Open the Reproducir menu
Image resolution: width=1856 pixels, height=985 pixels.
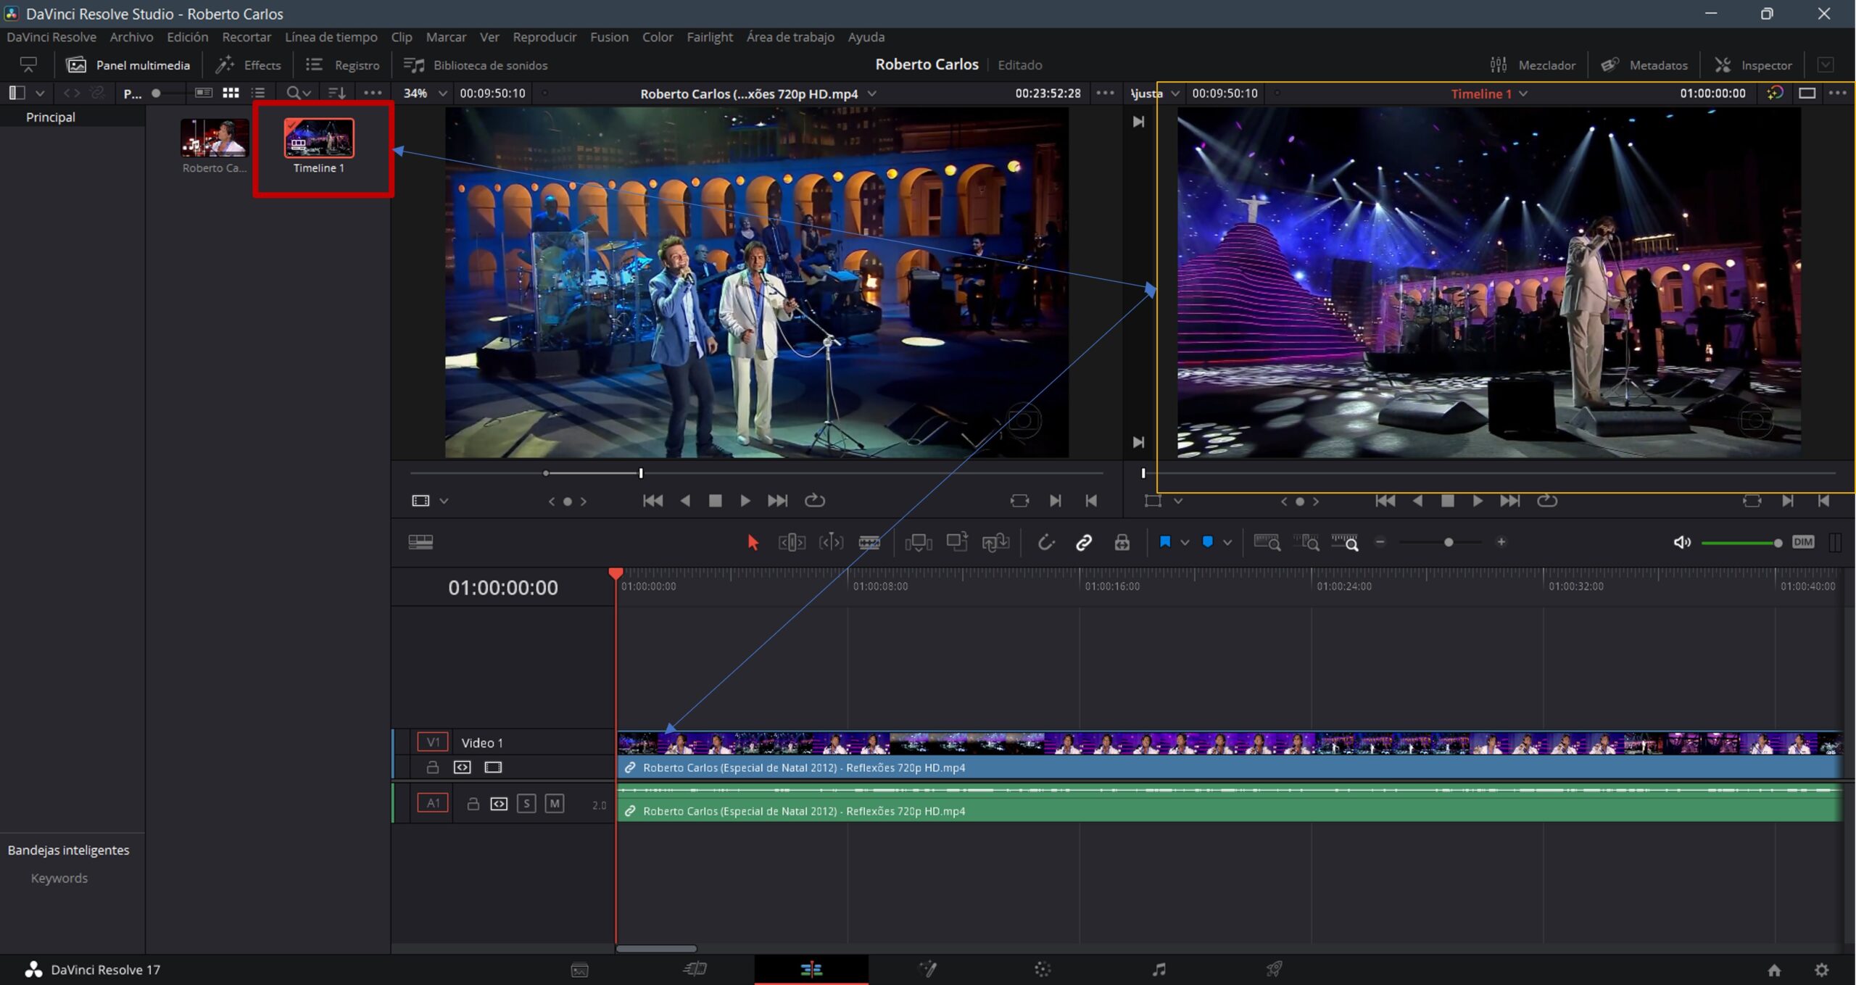[x=544, y=36]
